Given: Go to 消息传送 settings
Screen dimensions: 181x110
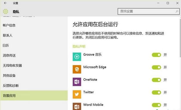Looking at the screenshot, I should 34,55.
